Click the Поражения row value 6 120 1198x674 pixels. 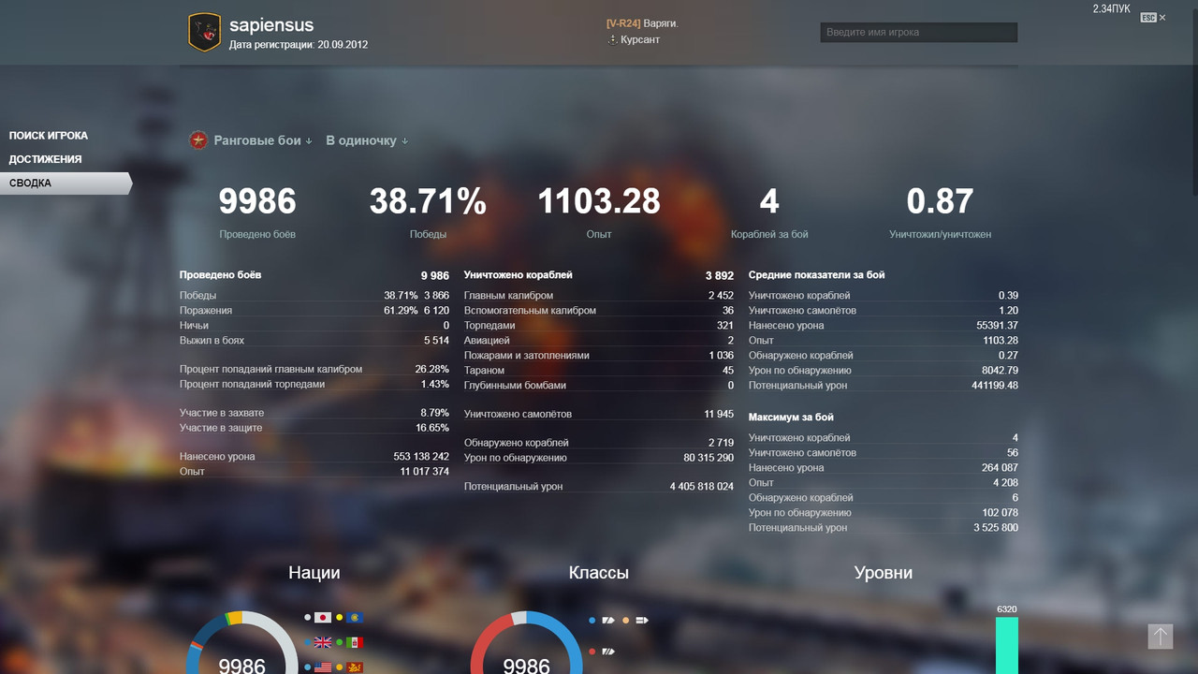[x=436, y=311]
